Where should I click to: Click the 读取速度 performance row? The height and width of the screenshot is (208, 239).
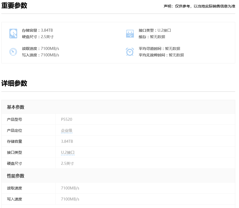point(15,188)
